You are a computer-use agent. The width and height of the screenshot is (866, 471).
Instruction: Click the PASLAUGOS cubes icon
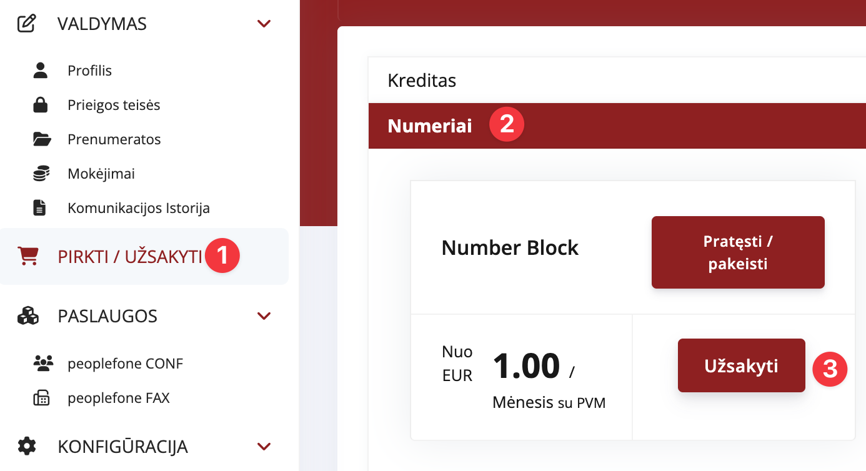(27, 316)
